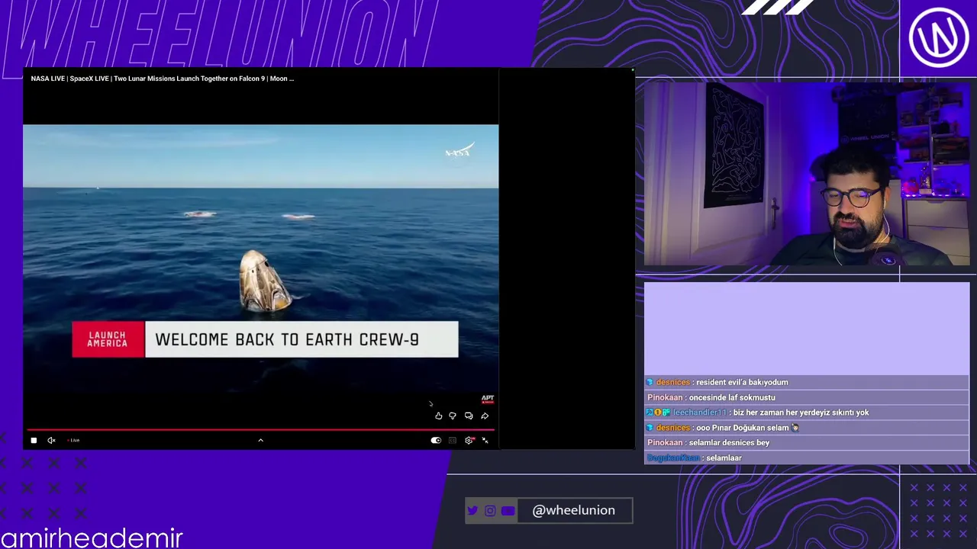
Task: Click the Instagram icon in overlay
Action: [x=490, y=511]
